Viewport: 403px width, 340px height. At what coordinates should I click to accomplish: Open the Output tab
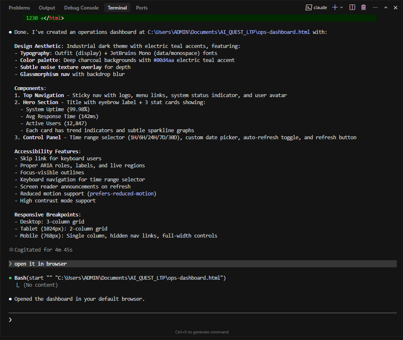coord(47,8)
